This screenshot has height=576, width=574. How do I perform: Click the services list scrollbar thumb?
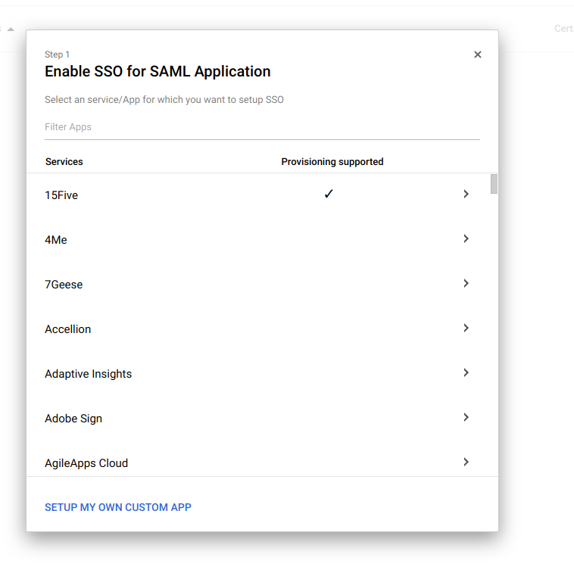(x=494, y=184)
